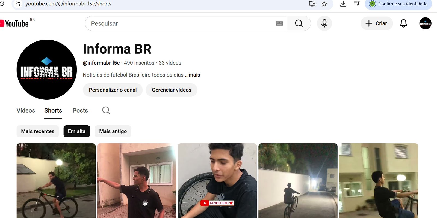Viewport: 437px width, 218px height.
Task: Expand channel description with ...mais
Action: (193, 75)
